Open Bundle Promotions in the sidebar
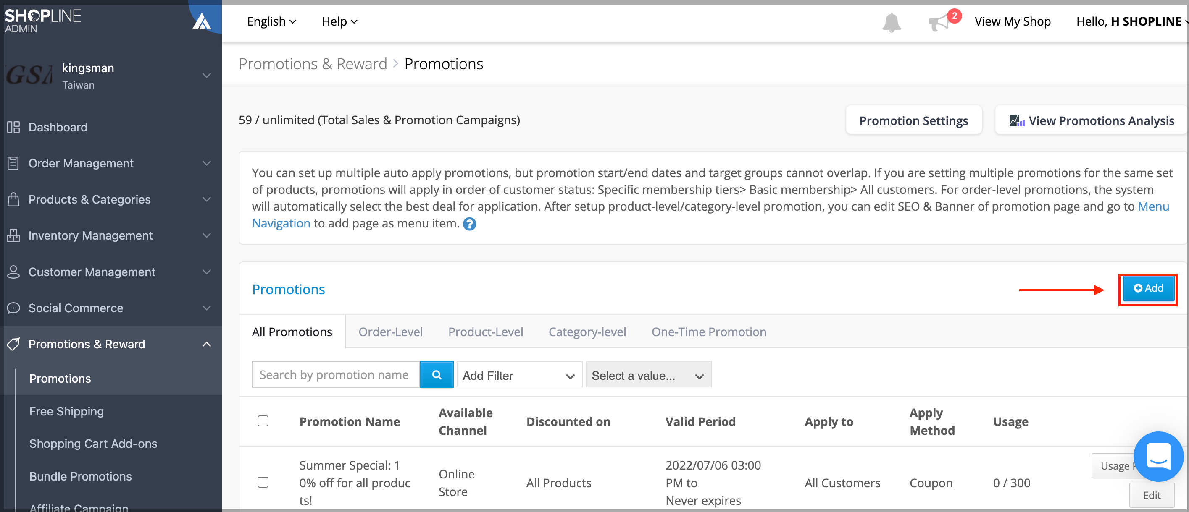Viewport: 1189px width, 512px height. pyautogui.click(x=81, y=476)
